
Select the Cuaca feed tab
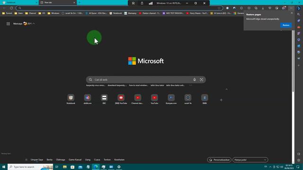(x=97, y=160)
